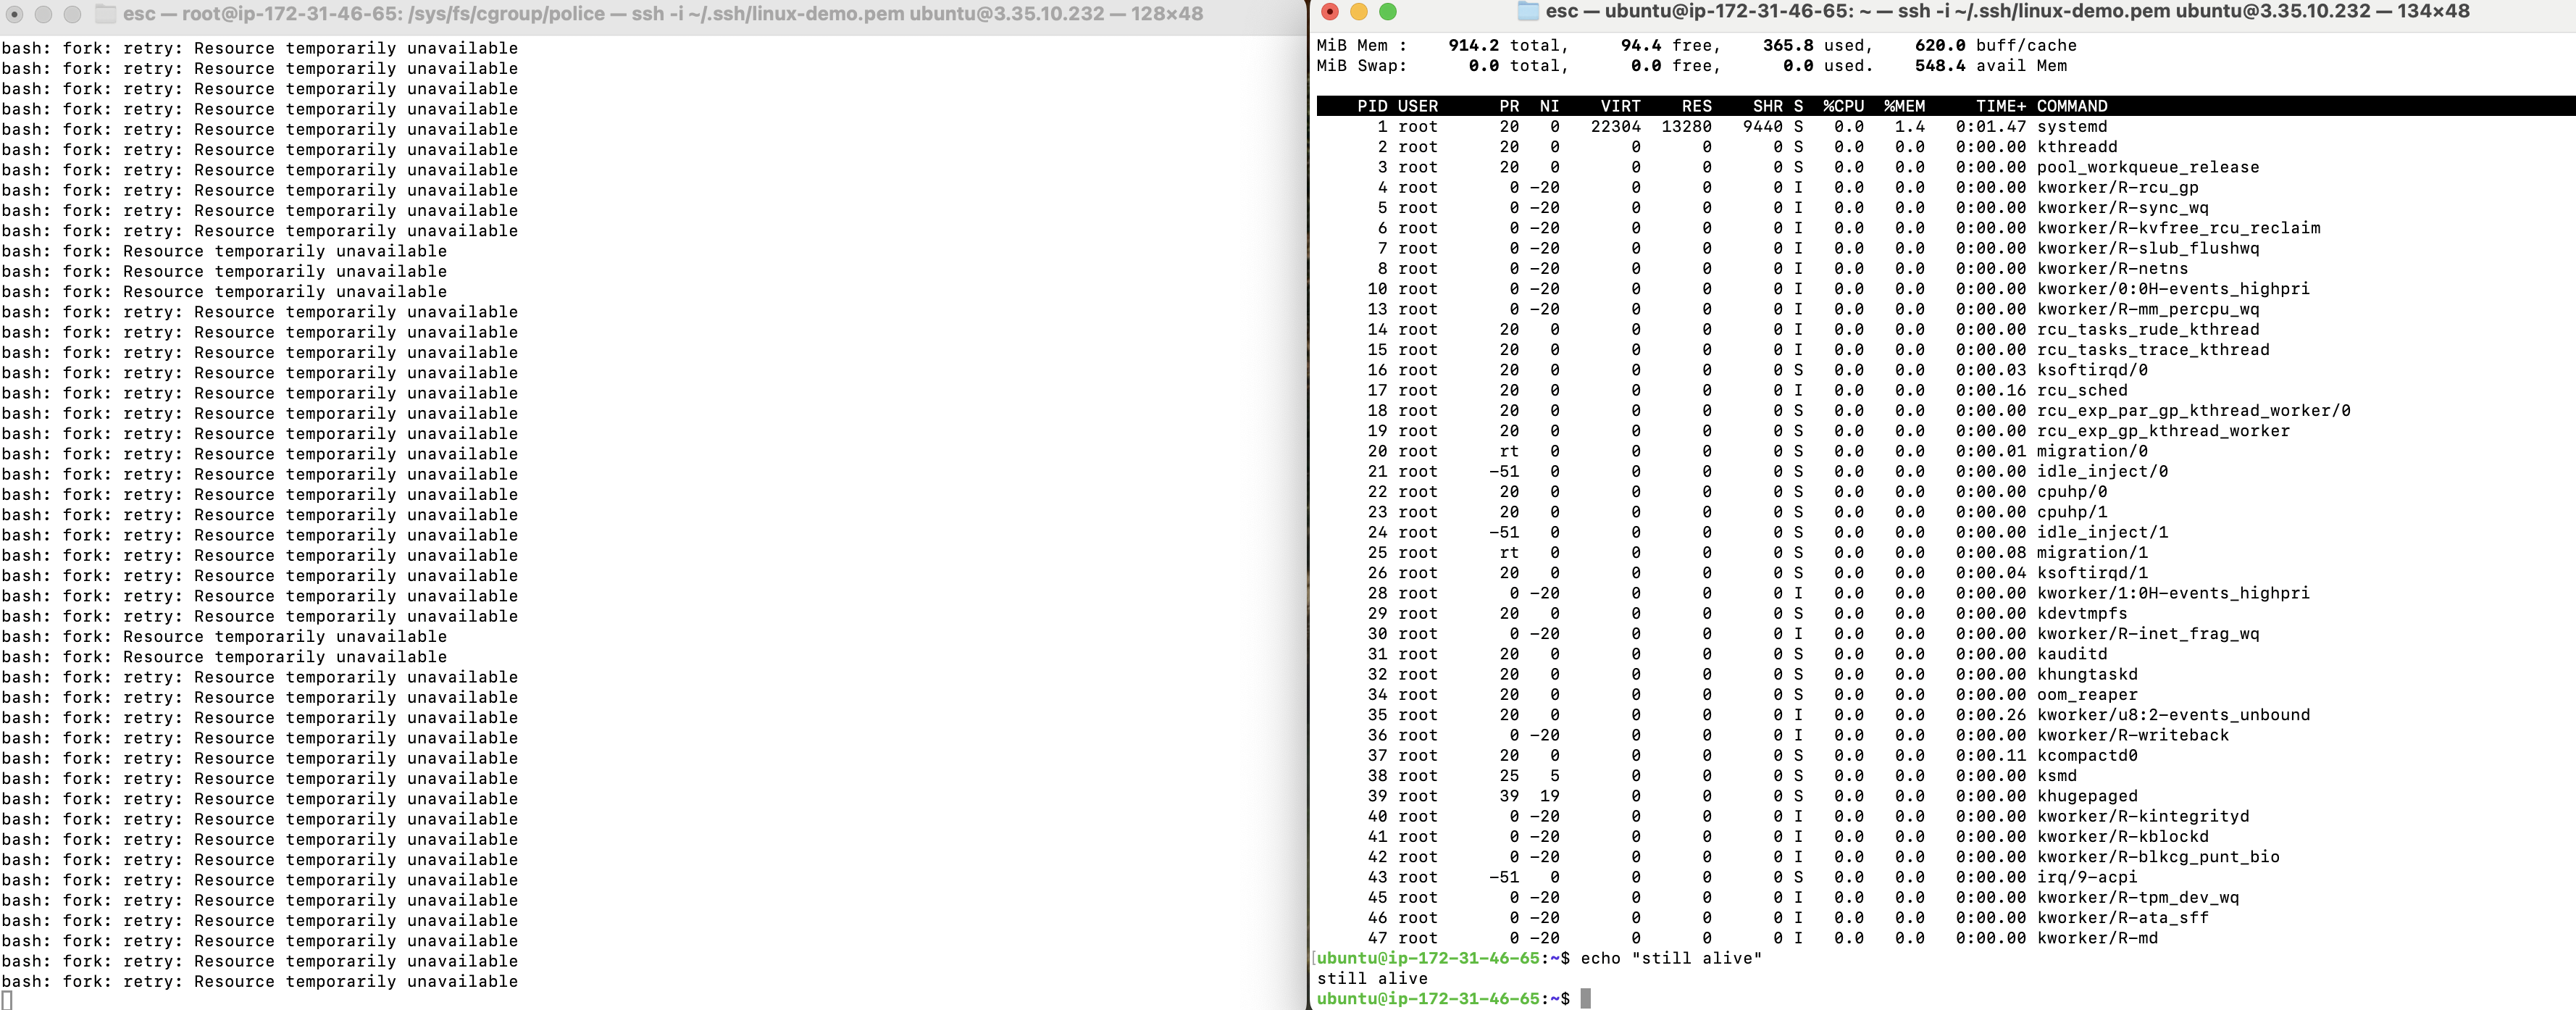The height and width of the screenshot is (1010, 2576).
Task: Click the %CPU column header in top
Action: [x=1843, y=106]
